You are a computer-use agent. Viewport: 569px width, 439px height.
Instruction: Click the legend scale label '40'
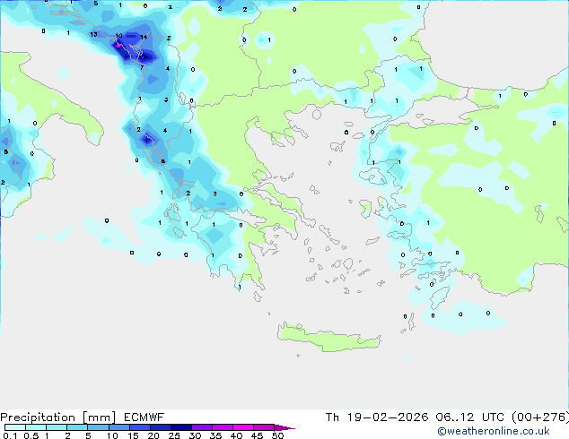pos(236,435)
